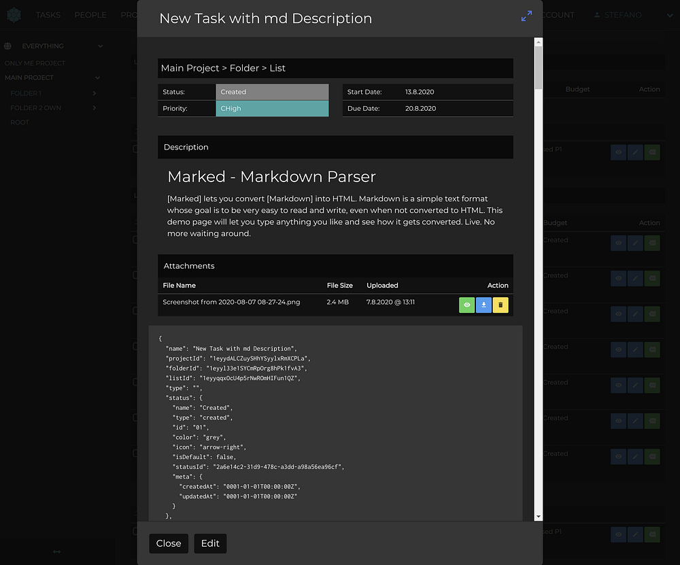Image resolution: width=680 pixels, height=565 pixels.
Task: Open the PEOPLE menu in background
Action: [90, 15]
